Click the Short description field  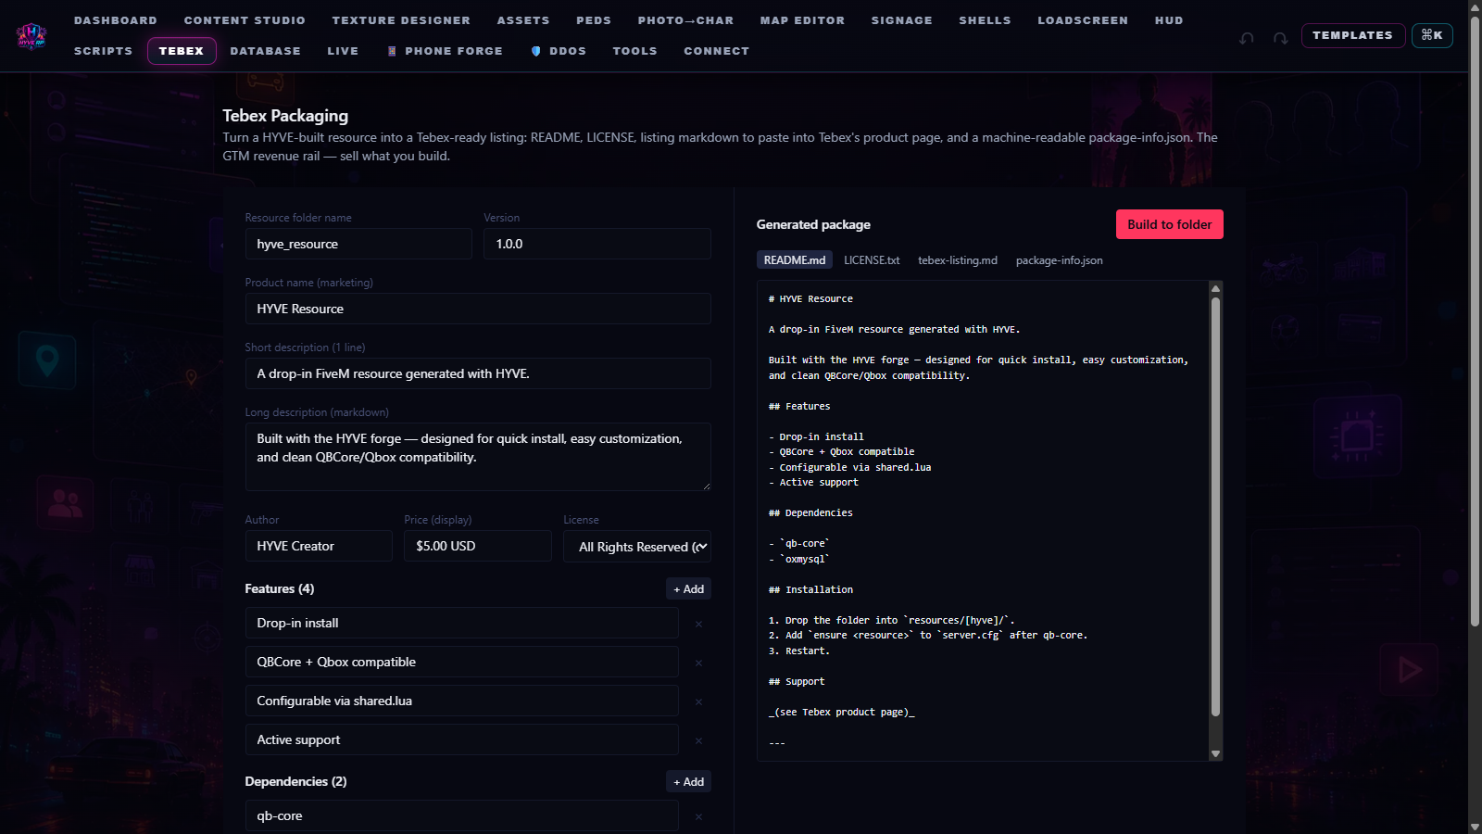[478, 373]
